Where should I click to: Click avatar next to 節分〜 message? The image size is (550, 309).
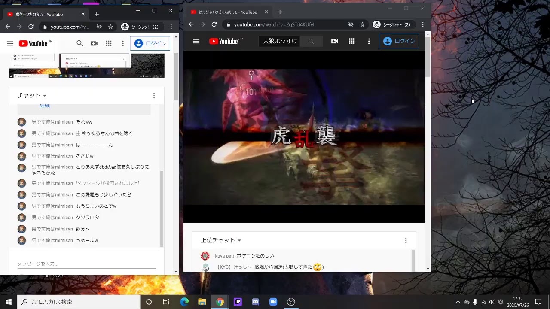click(x=22, y=229)
